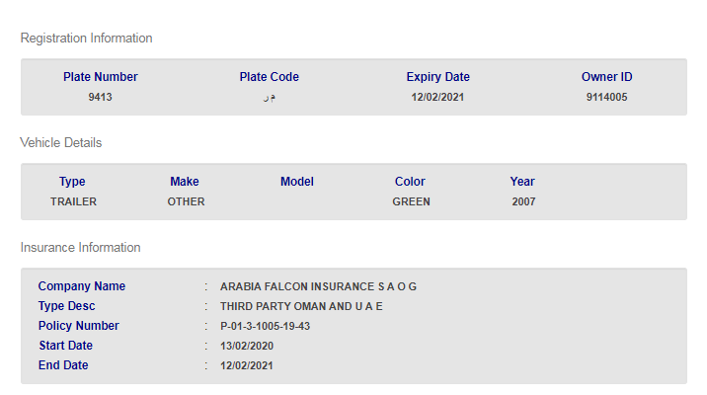This screenshot has height=395, width=707.
Task: Click vehicle type value TRAILER
Action: 73,201
